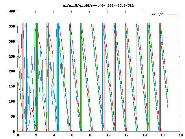Click the x-axis label 2

36,135
